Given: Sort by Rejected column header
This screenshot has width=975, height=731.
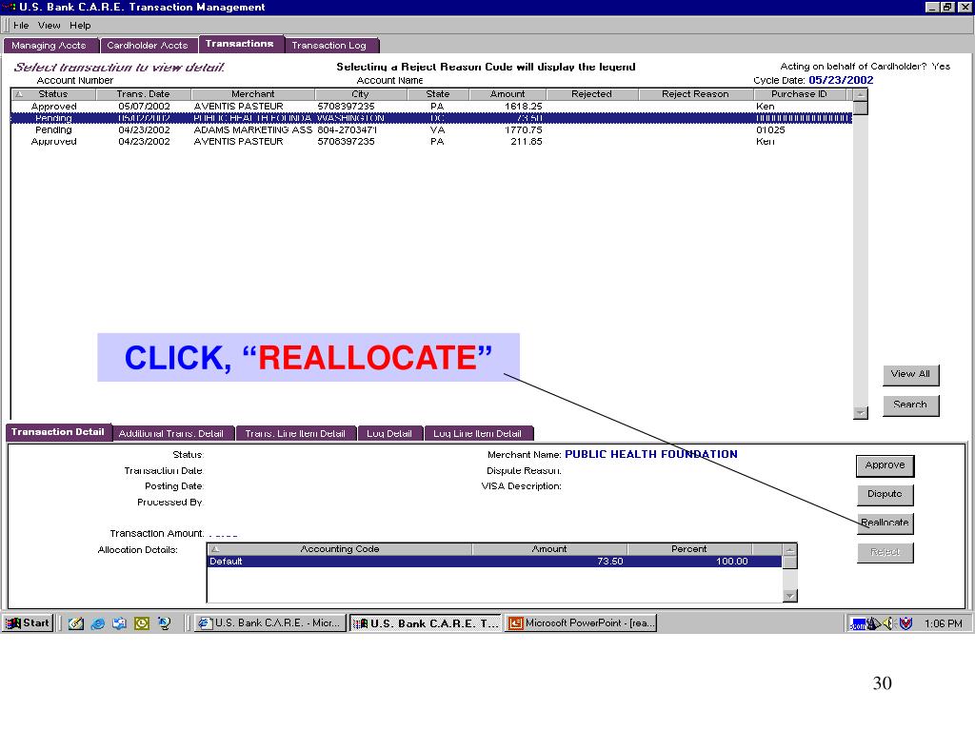Looking at the screenshot, I should click(x=592, y=94).
